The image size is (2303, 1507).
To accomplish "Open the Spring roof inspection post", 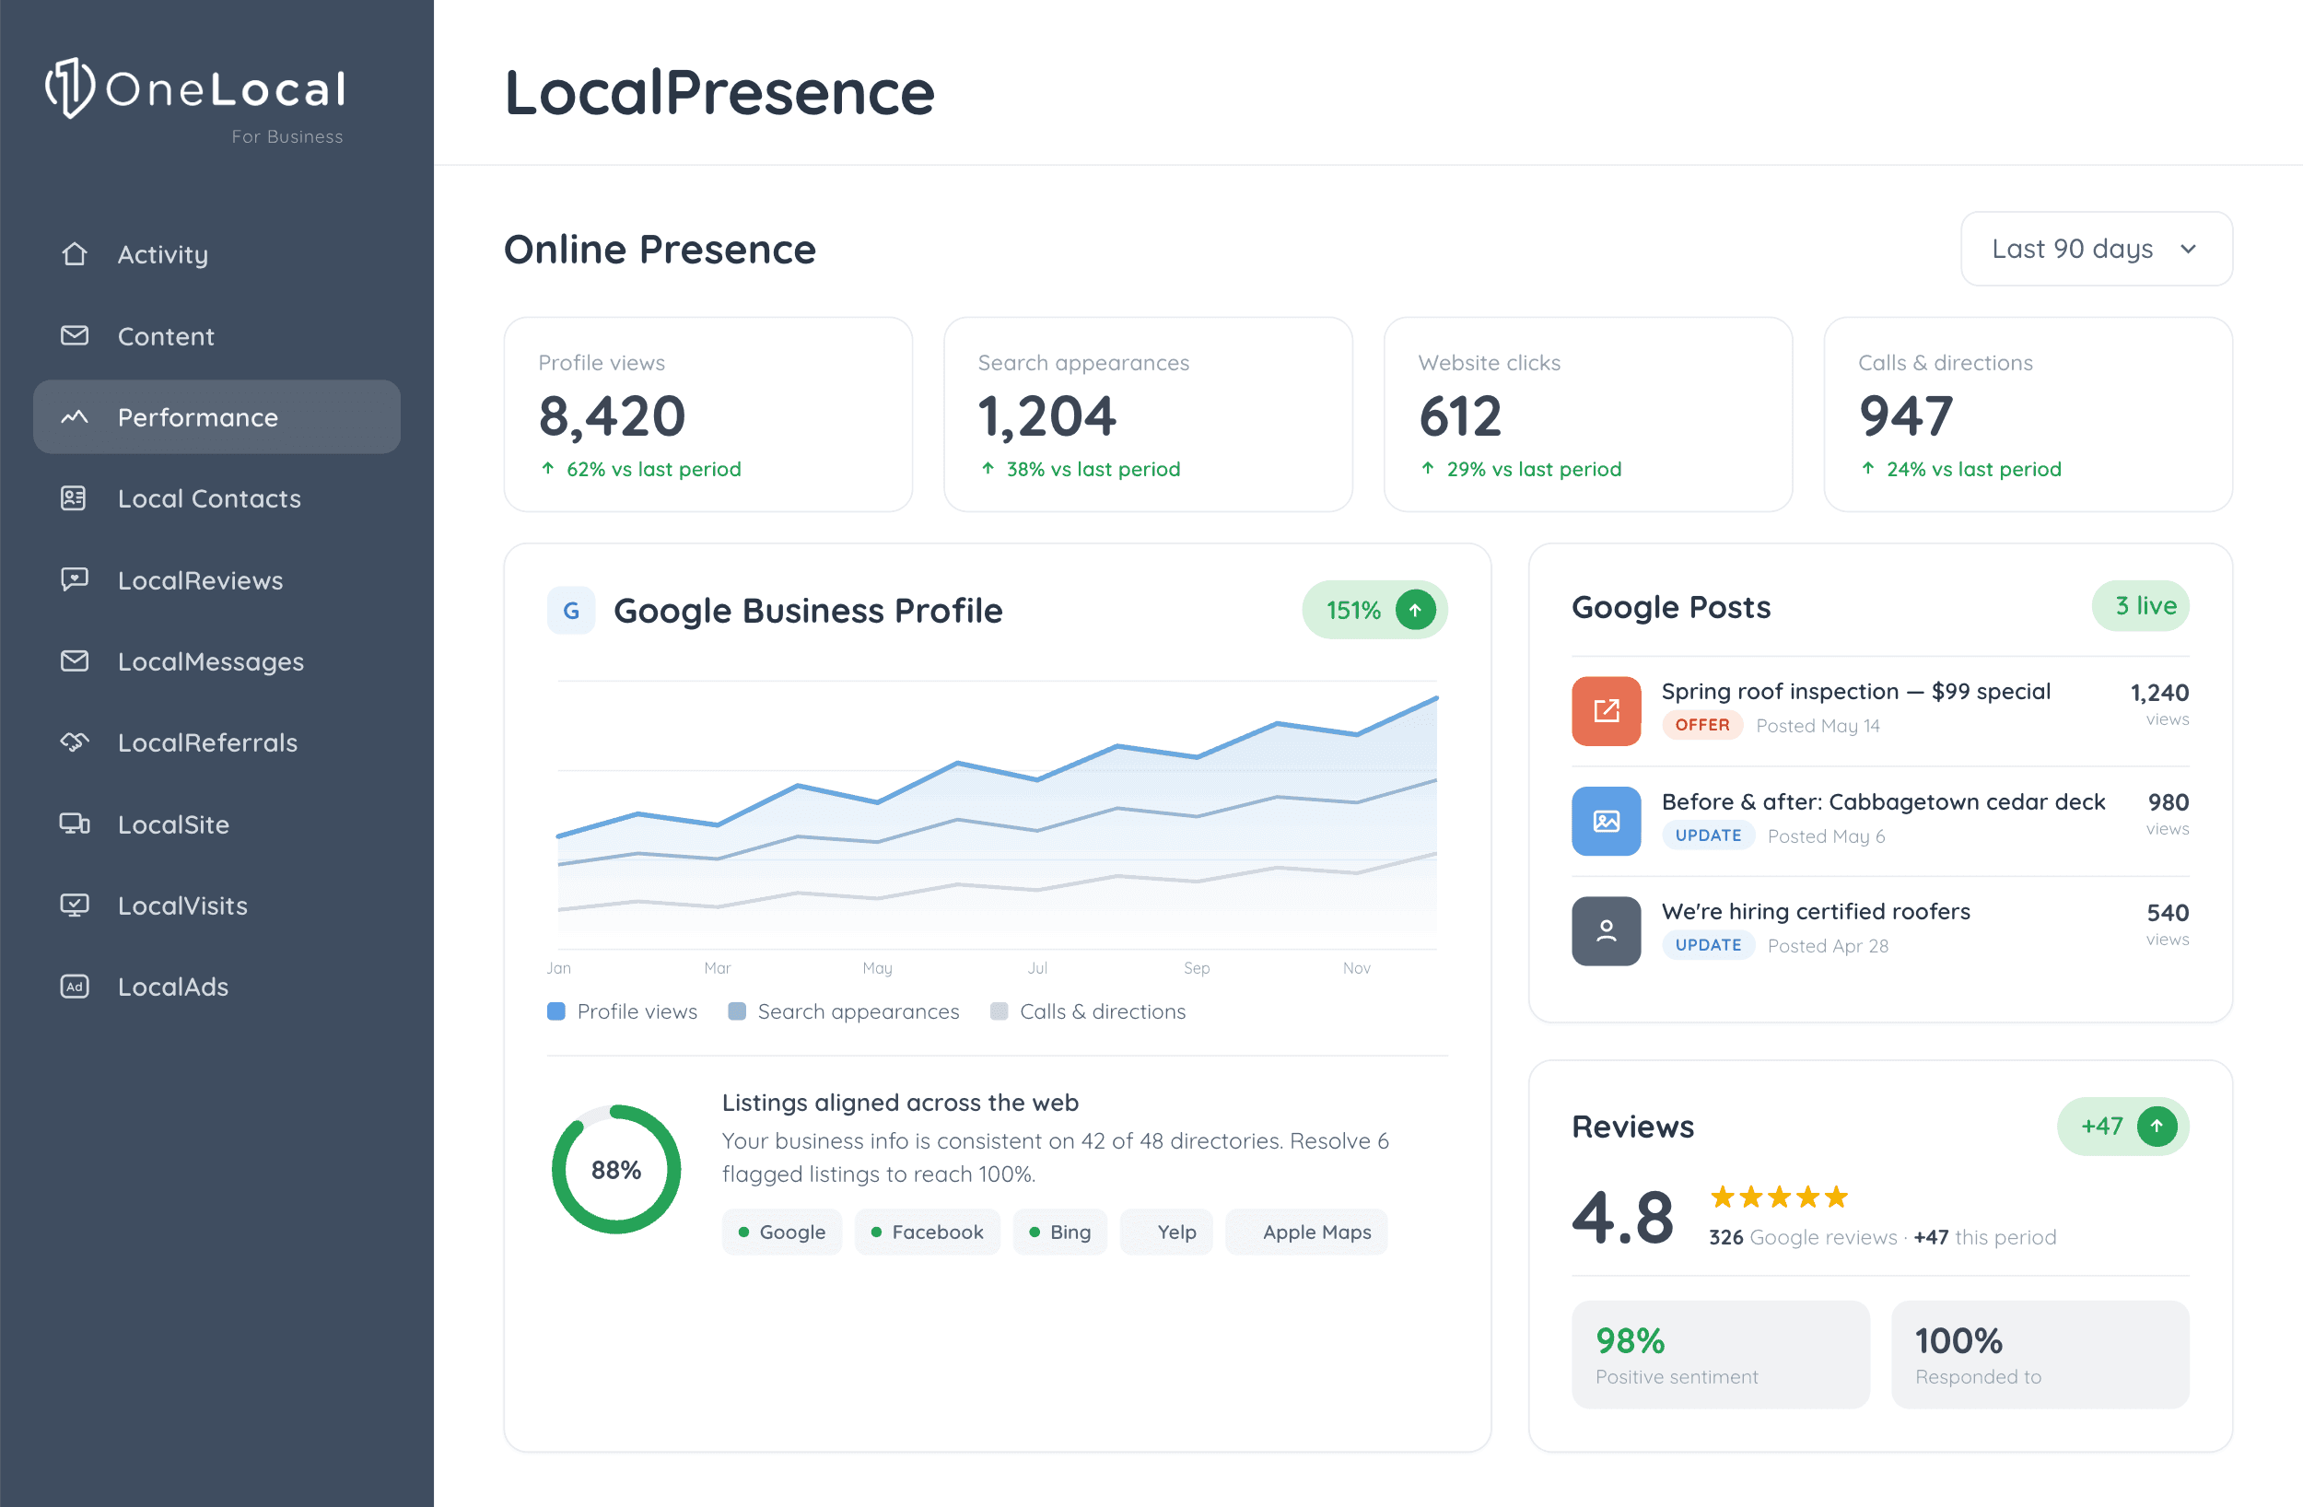I will click(x=1880, y=710).
